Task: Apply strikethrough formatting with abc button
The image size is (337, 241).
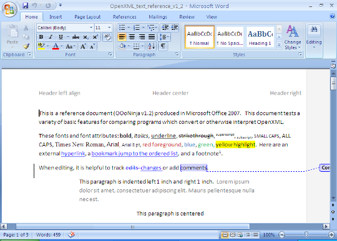Action: coord(76,37)
